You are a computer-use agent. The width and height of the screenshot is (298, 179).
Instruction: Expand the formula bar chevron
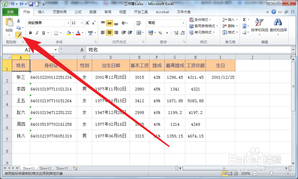tap(293, 50)
